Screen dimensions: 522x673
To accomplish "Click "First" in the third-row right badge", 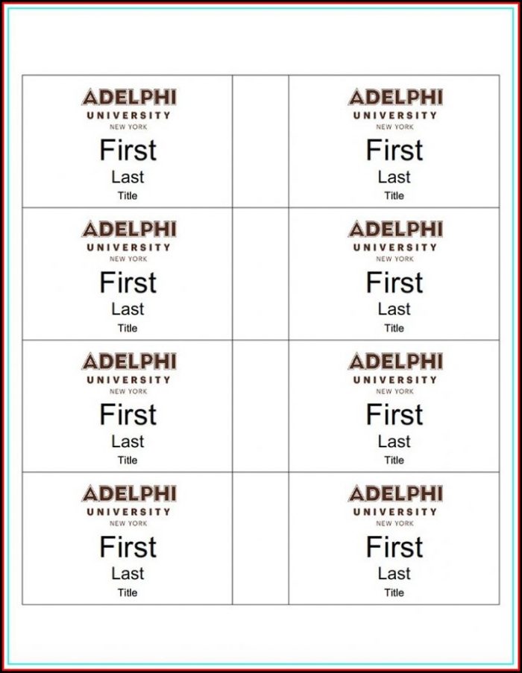I will point(394,415).
